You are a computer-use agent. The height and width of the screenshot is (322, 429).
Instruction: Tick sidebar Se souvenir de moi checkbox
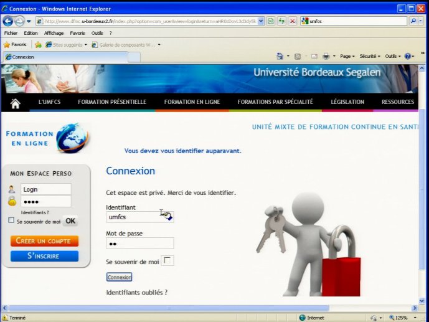pyautogui.click(x=11, y=220)
